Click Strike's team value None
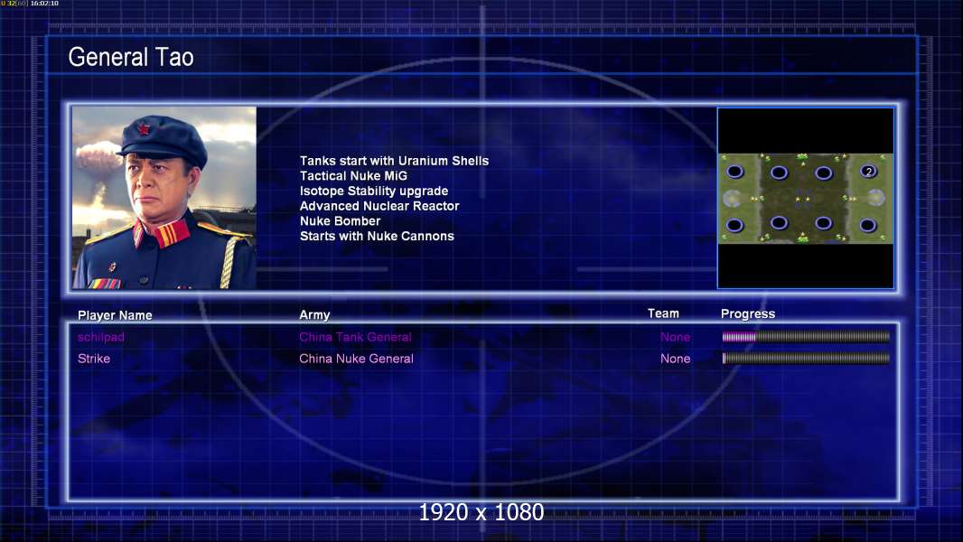The image size is (963, 542). tap(675, 359)
